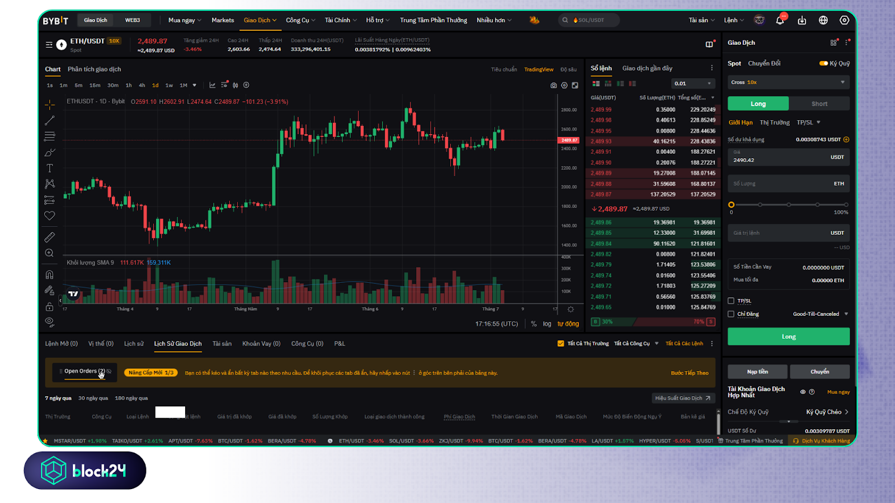Open Markets menu item
Viewport: 895px width, 503px height.
pyautogui.click(x=223, y=20)
